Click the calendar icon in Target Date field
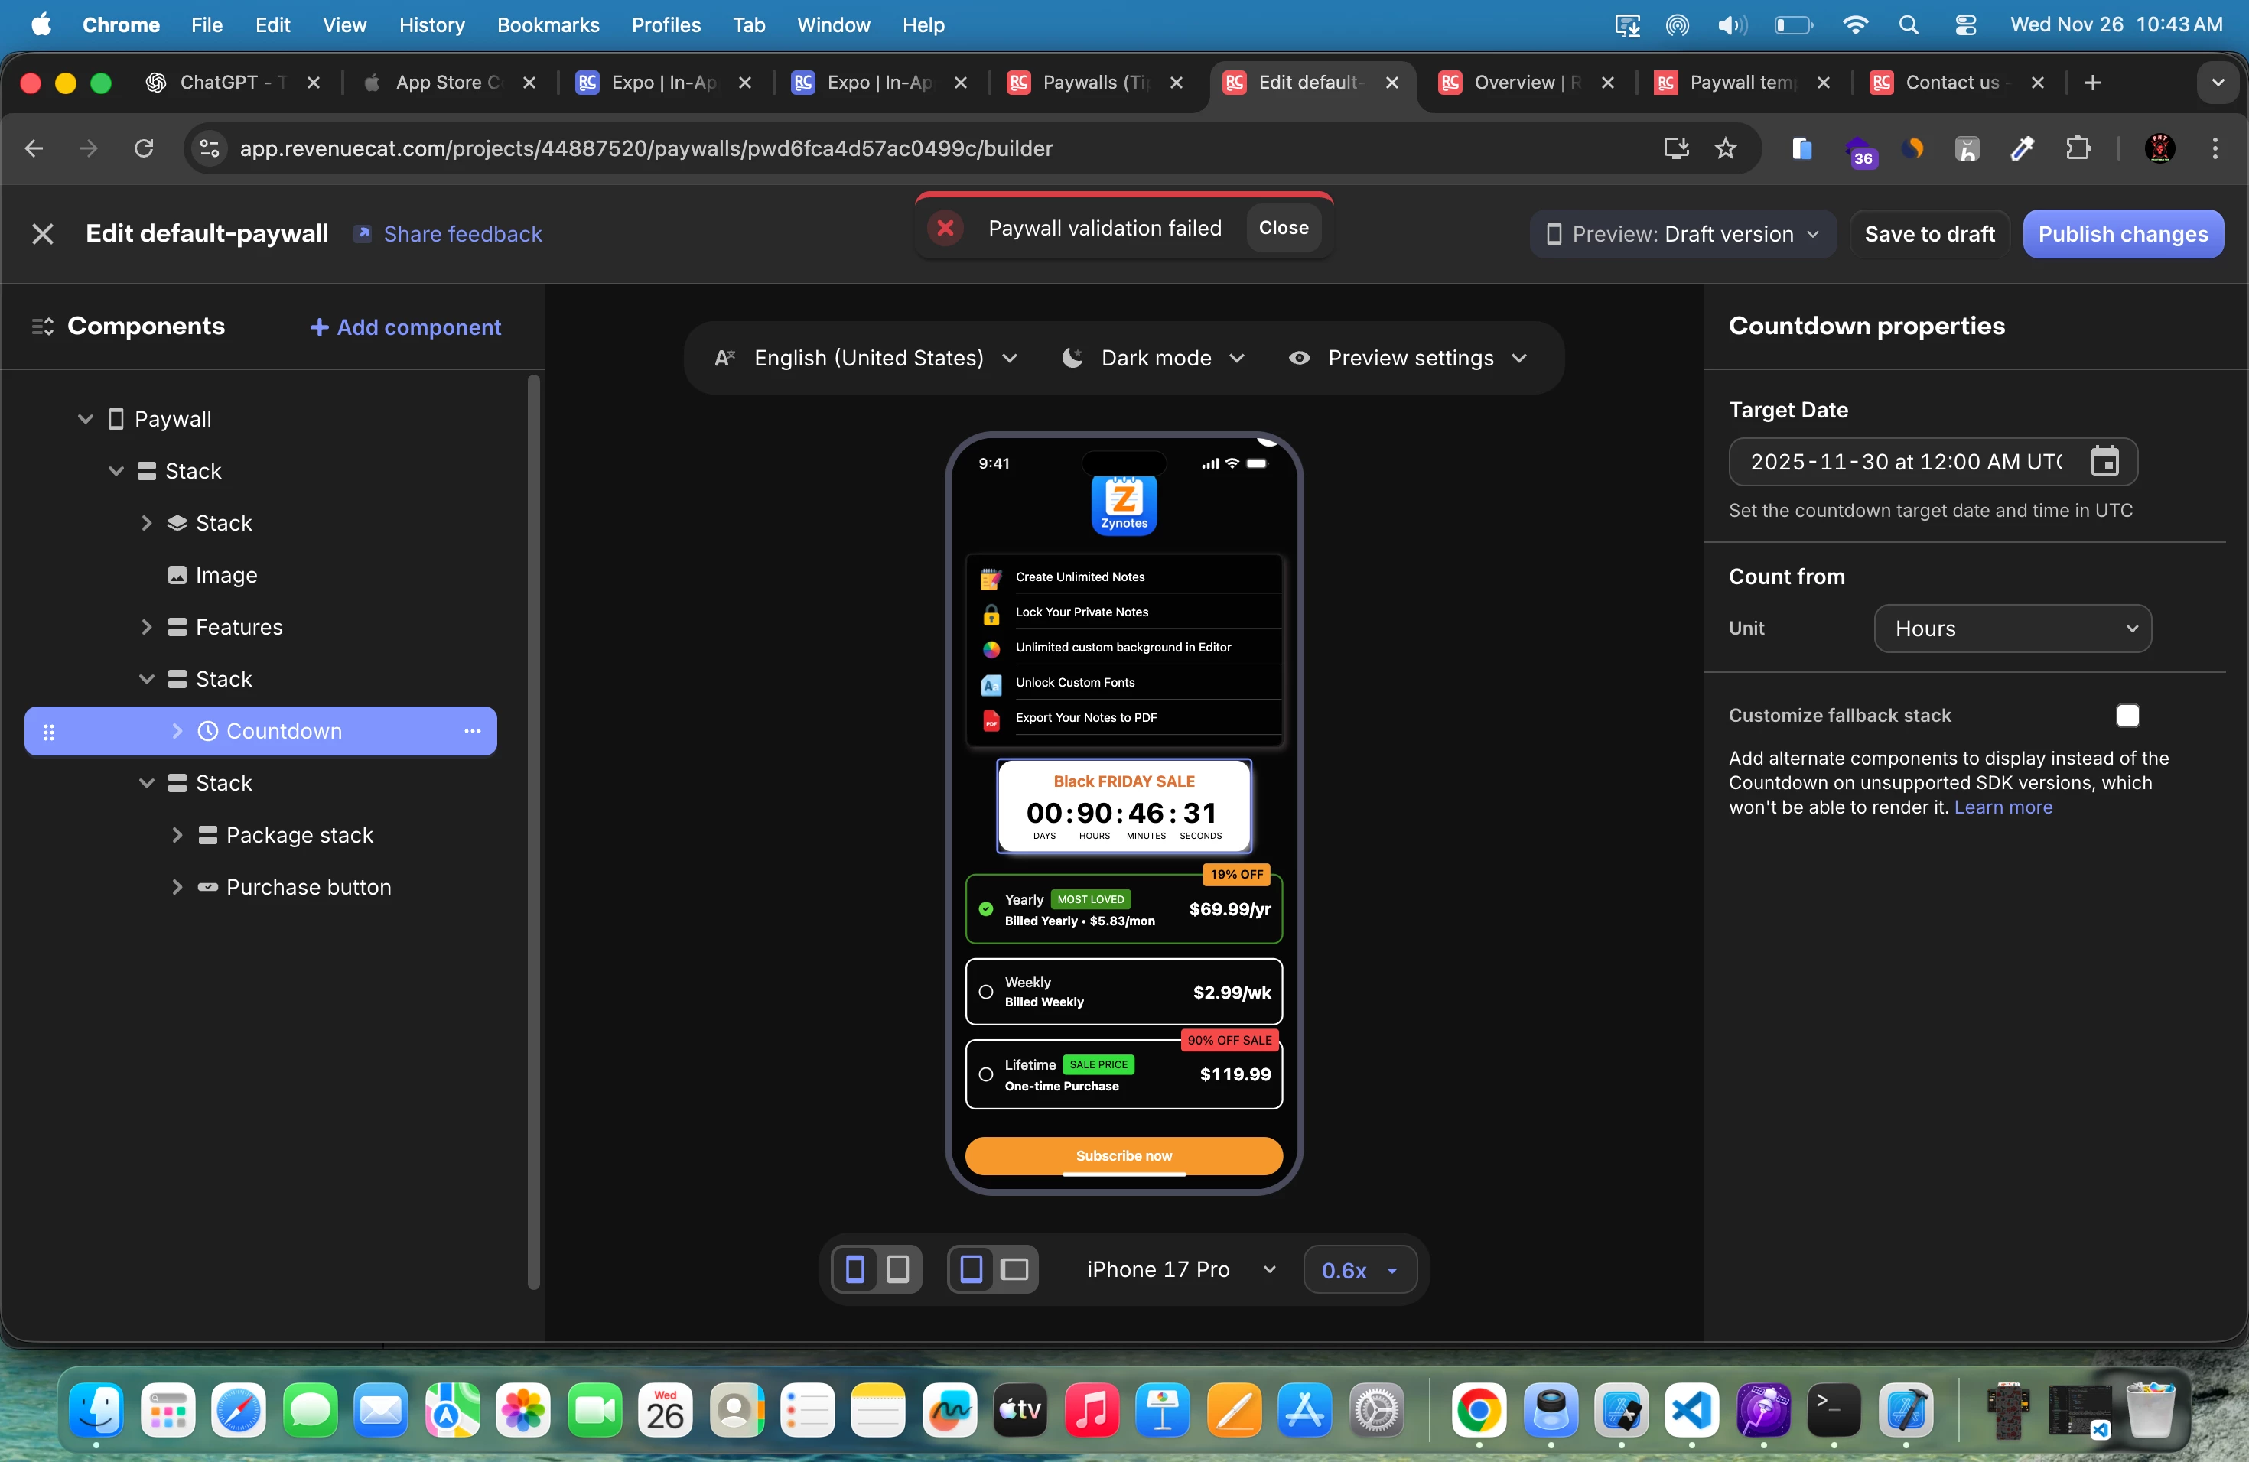This screenshot has height=1462, width=2249. point(2104,461)
